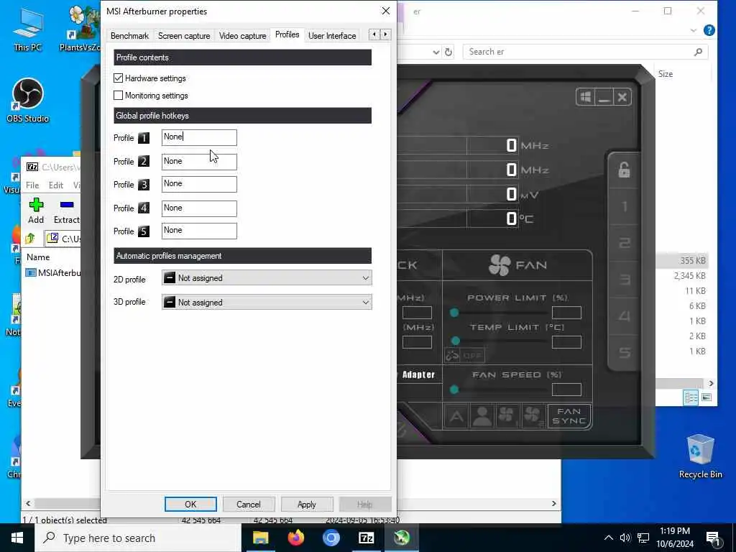The image size is (736, 552).
Task: Open Firefox from the taskbar
Action: (295, 538)
